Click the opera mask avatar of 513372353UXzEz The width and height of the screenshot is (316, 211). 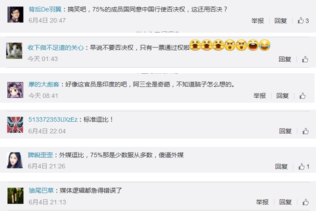point(15,125)
